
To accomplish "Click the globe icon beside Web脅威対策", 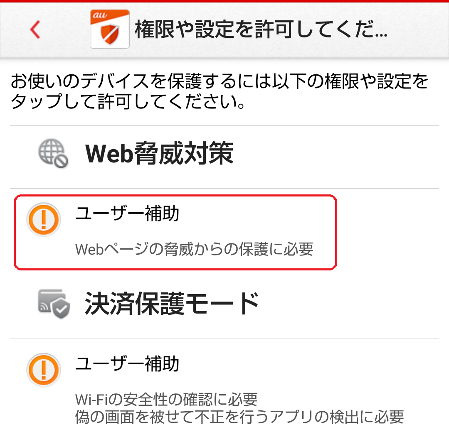I will coord(53,153).
